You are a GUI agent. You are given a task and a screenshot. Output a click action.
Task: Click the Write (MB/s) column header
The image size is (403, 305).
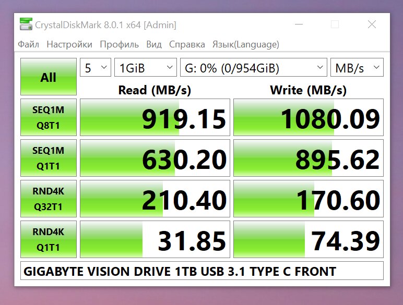(308, 90)
